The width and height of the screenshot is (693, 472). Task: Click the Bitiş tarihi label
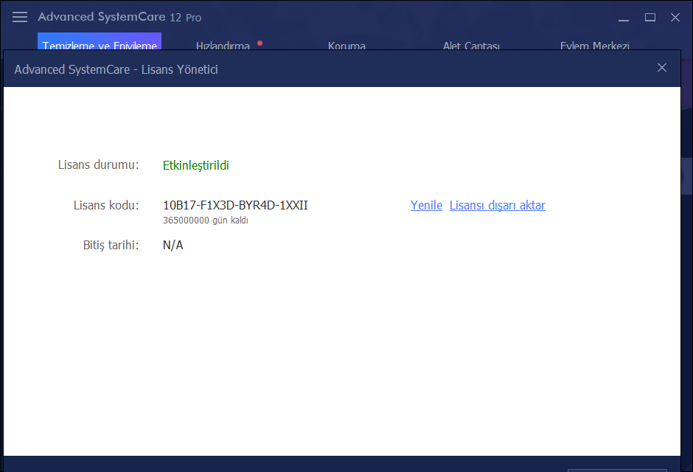tap(111, 246)
